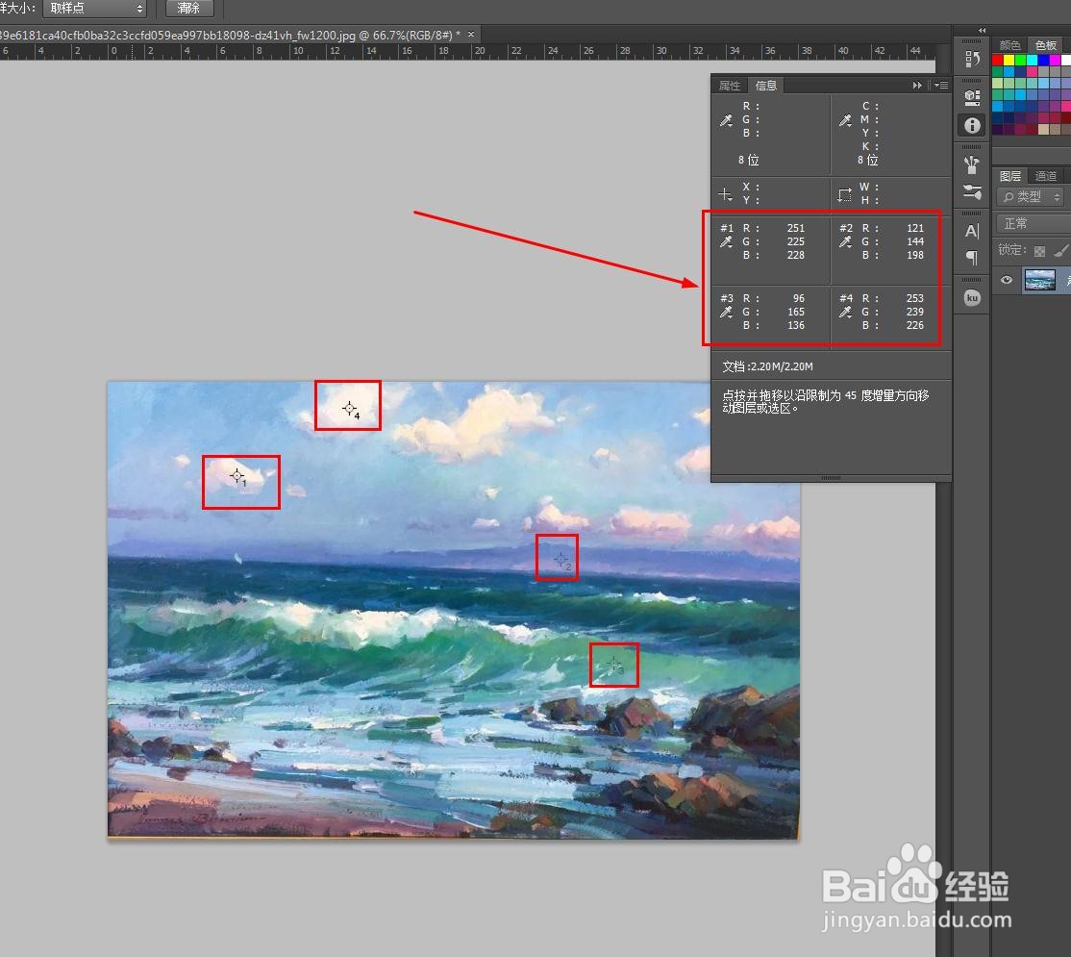1071x957 pixels.
Task: Toggle lock transparent pixels icon
Action: coord(1039,251)
